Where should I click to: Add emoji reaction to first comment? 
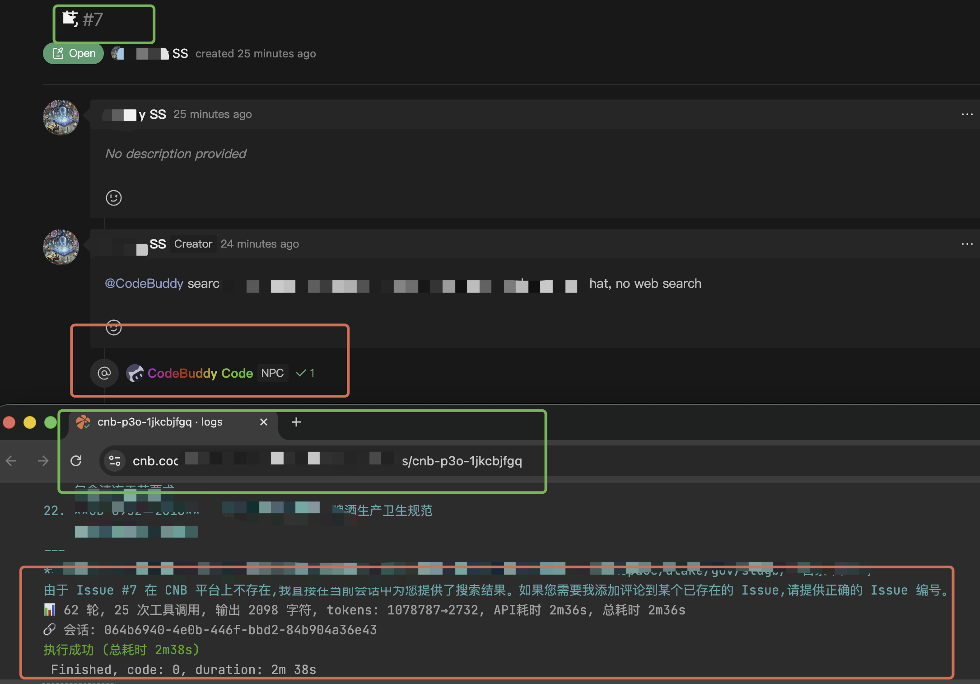tap(113, 197)
